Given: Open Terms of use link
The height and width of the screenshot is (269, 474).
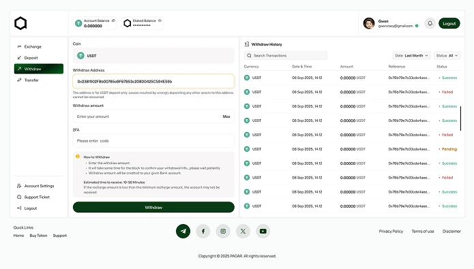Looking at the screenshot, I should tap(423, 232).
